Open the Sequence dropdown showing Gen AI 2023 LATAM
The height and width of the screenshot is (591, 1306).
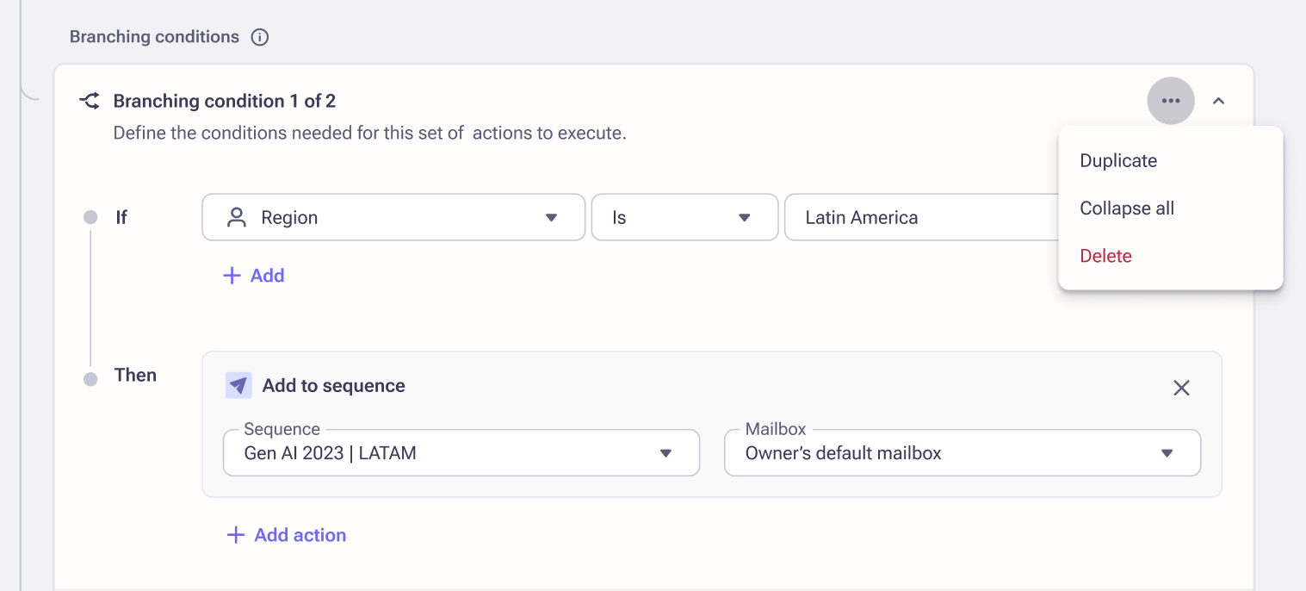pyautogui.click(x=665, y=452)
